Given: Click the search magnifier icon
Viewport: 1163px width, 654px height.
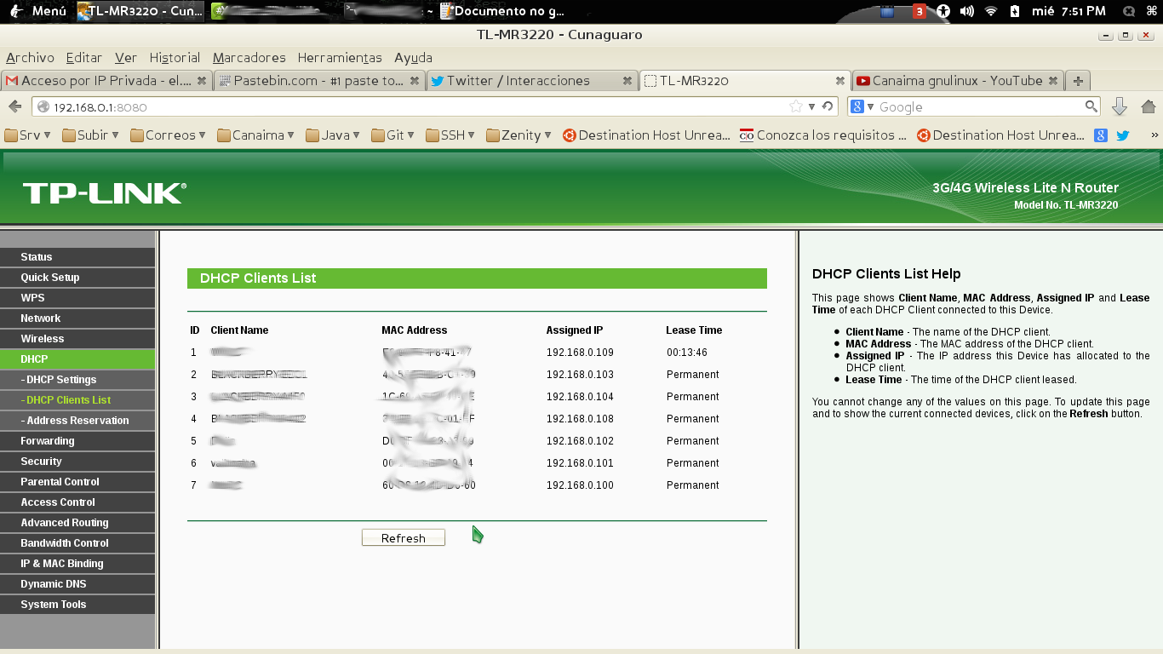Looking at the screenshot, I should click(x=1091, y=106).
